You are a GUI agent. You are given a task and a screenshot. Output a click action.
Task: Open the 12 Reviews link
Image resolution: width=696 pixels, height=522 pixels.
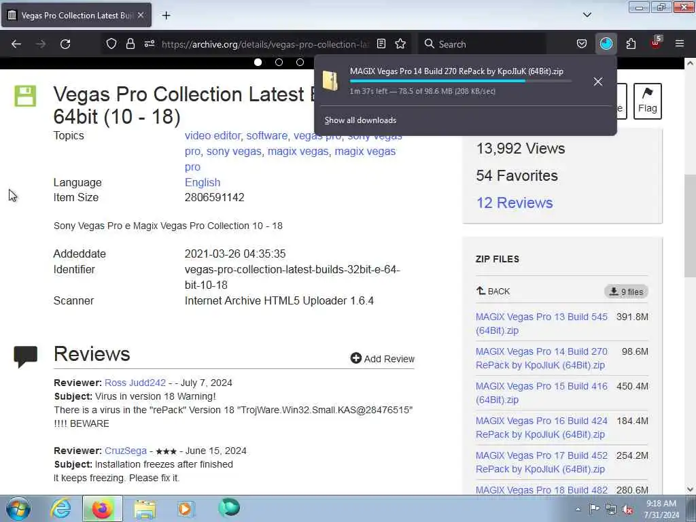click(515, 203)
